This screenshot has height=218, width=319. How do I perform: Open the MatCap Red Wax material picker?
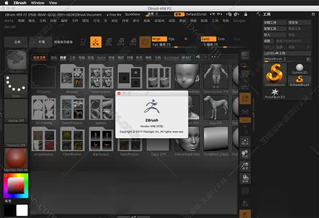[x=16, y=160]
